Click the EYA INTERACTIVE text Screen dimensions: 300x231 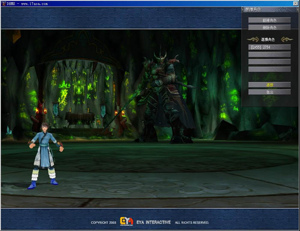pos(154,222)
